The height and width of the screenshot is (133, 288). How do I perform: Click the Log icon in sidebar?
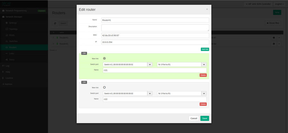point(3,66)
